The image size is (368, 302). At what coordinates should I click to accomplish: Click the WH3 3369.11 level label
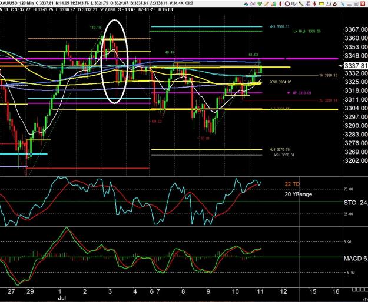279,26
